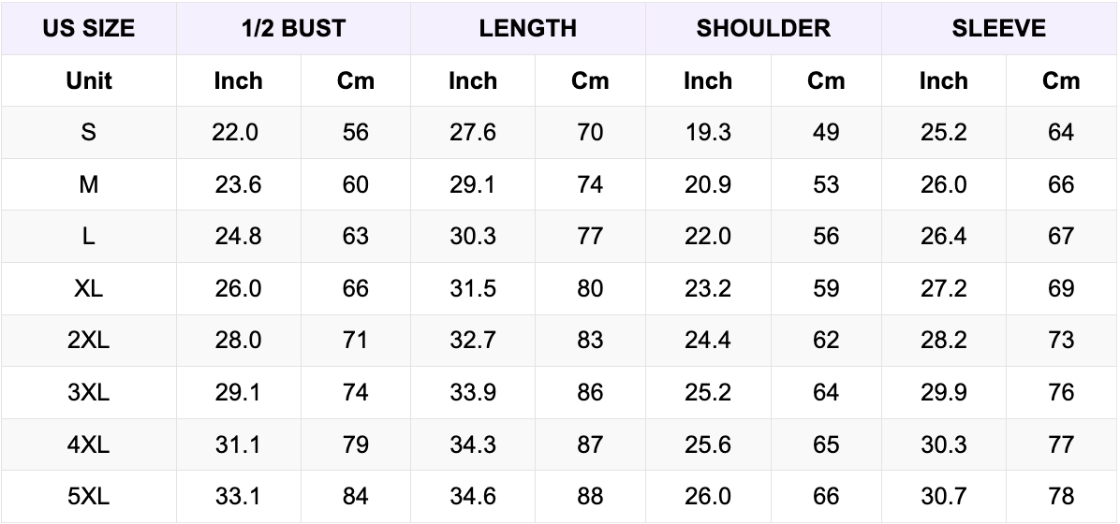Click the 5XL sleeve inch value 30.7

pos(943,497)
